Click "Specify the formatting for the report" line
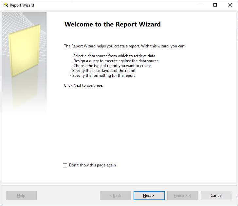This screenshot has height=206, width=238. [102, 76]
